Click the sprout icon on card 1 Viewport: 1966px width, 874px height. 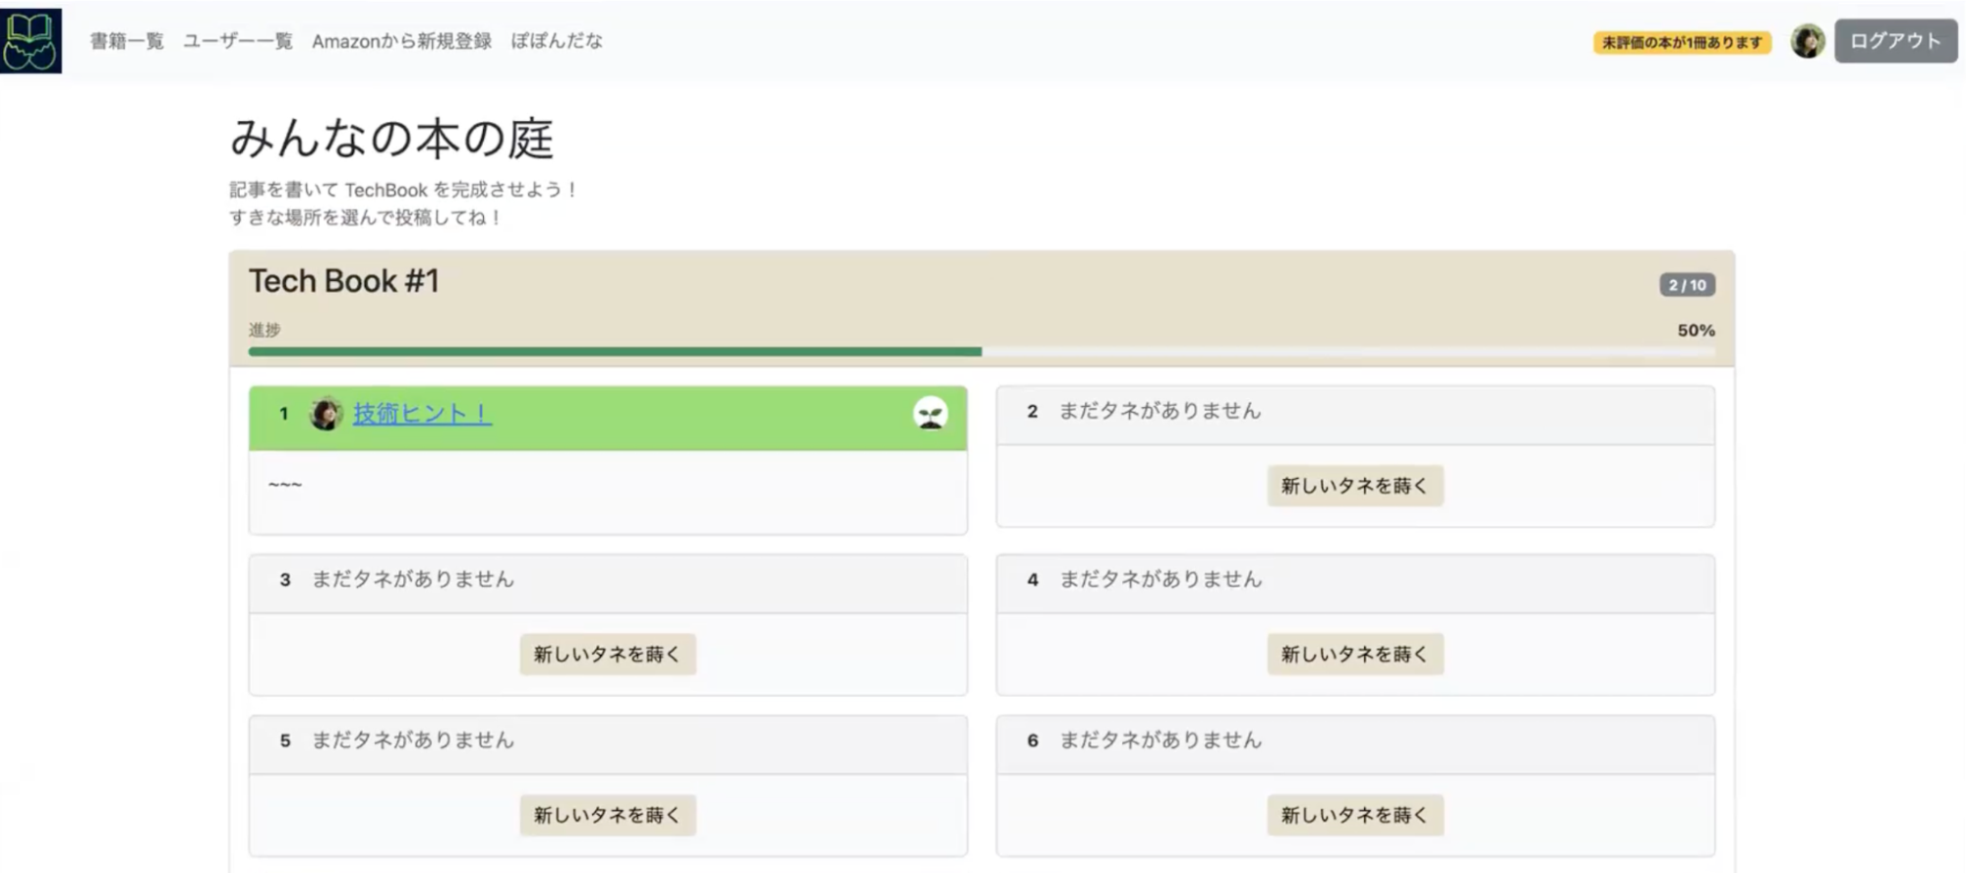click(929, 414)
